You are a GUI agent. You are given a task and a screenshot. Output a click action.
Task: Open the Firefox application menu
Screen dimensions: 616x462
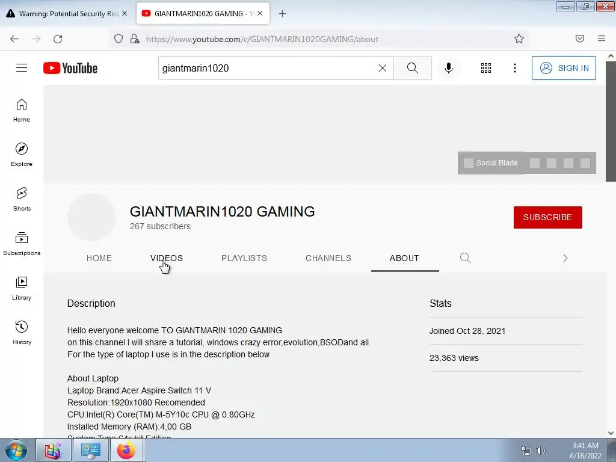(602, 38)
